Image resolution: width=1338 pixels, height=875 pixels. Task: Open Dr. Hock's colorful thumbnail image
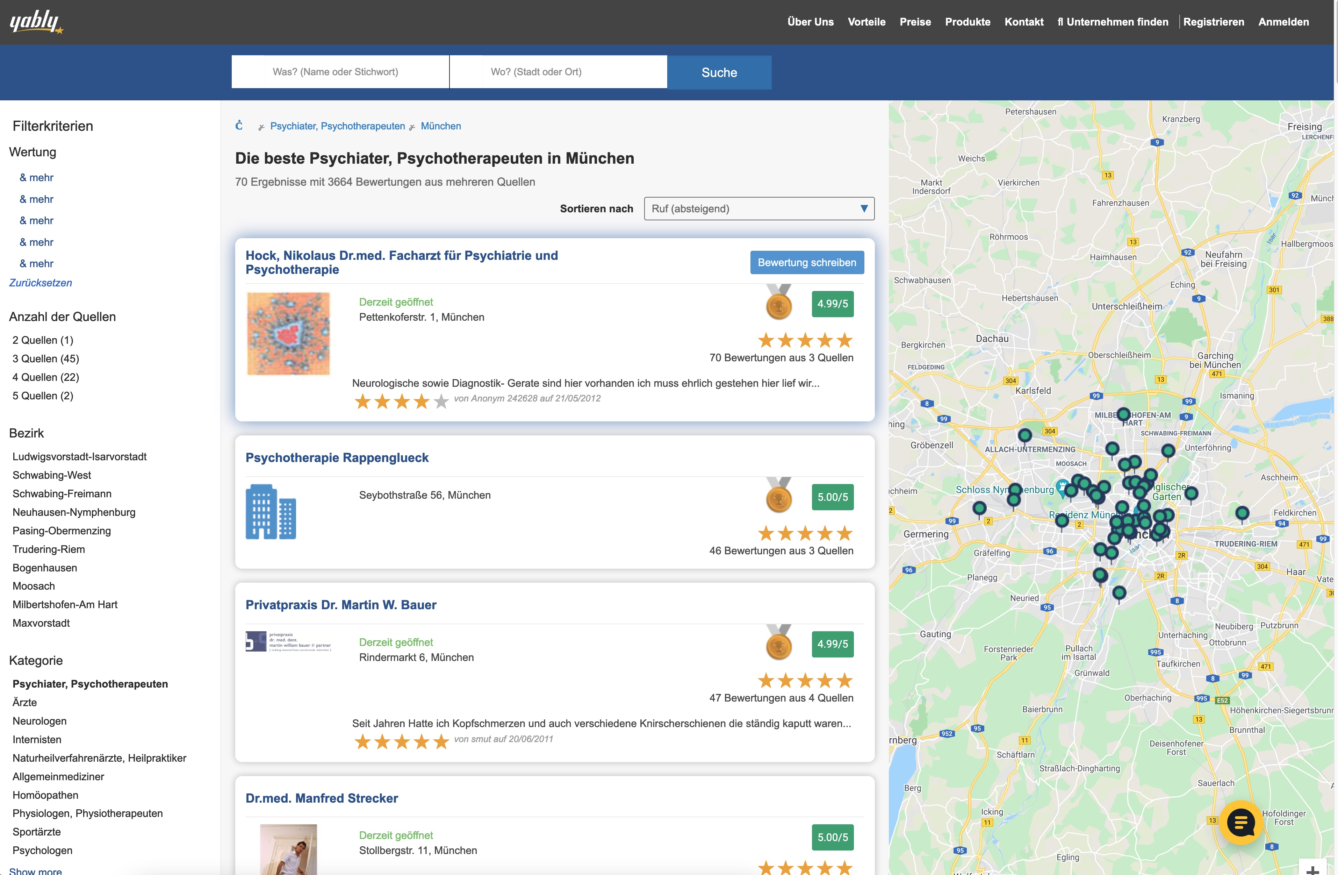click(288, 334)
